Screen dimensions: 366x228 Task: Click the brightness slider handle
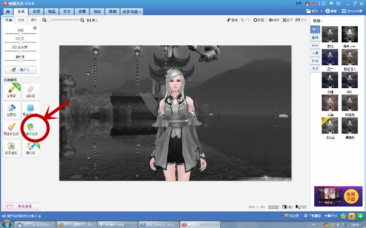[x=20, y=34]
